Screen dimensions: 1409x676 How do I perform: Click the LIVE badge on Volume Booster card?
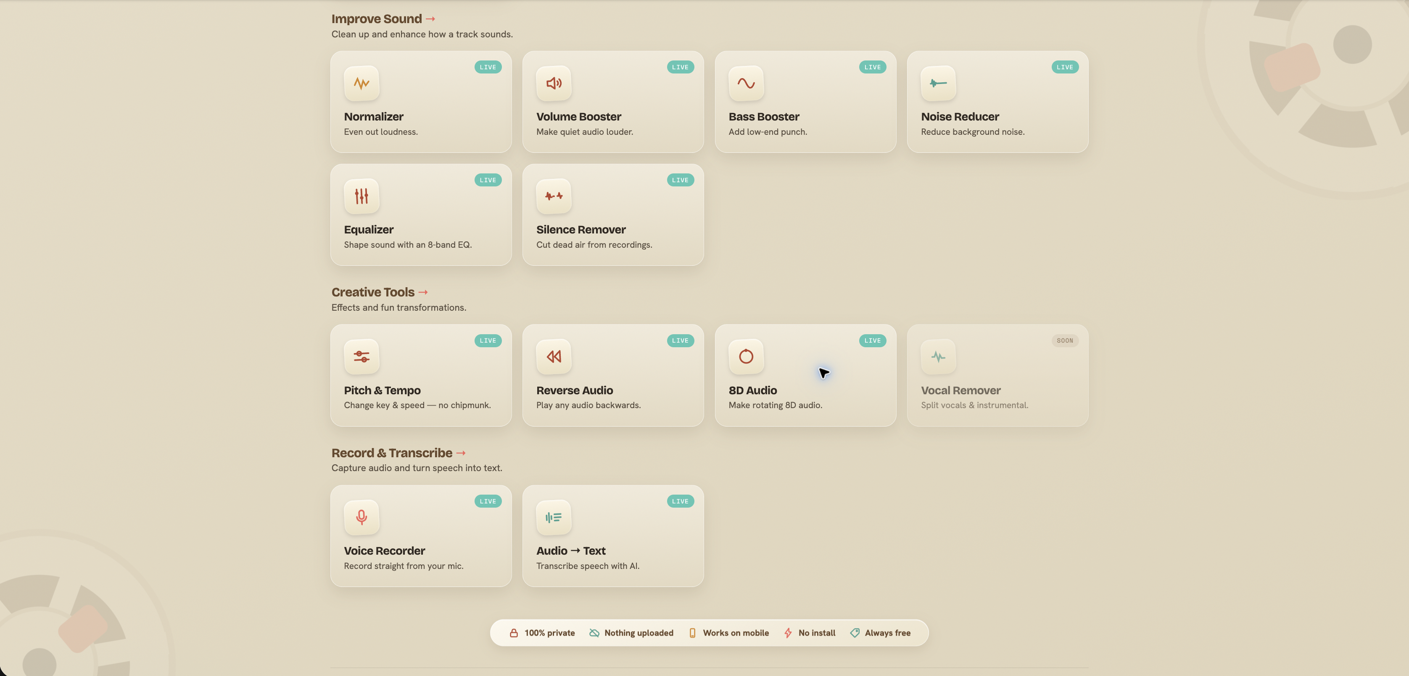click(x=680, y=67)
